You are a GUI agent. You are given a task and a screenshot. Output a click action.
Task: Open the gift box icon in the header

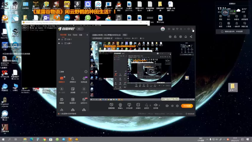[170, 37]
